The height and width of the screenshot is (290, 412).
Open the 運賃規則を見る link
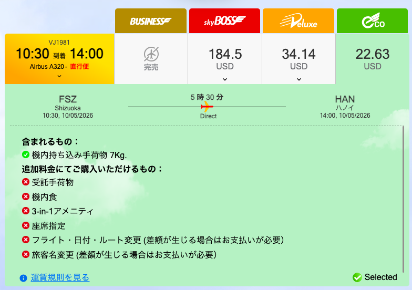pyautogui.click(x=60, y=277)
